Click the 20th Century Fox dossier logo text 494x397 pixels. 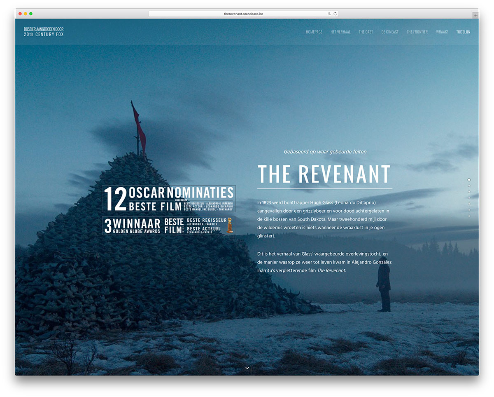[x=44, y=32]
